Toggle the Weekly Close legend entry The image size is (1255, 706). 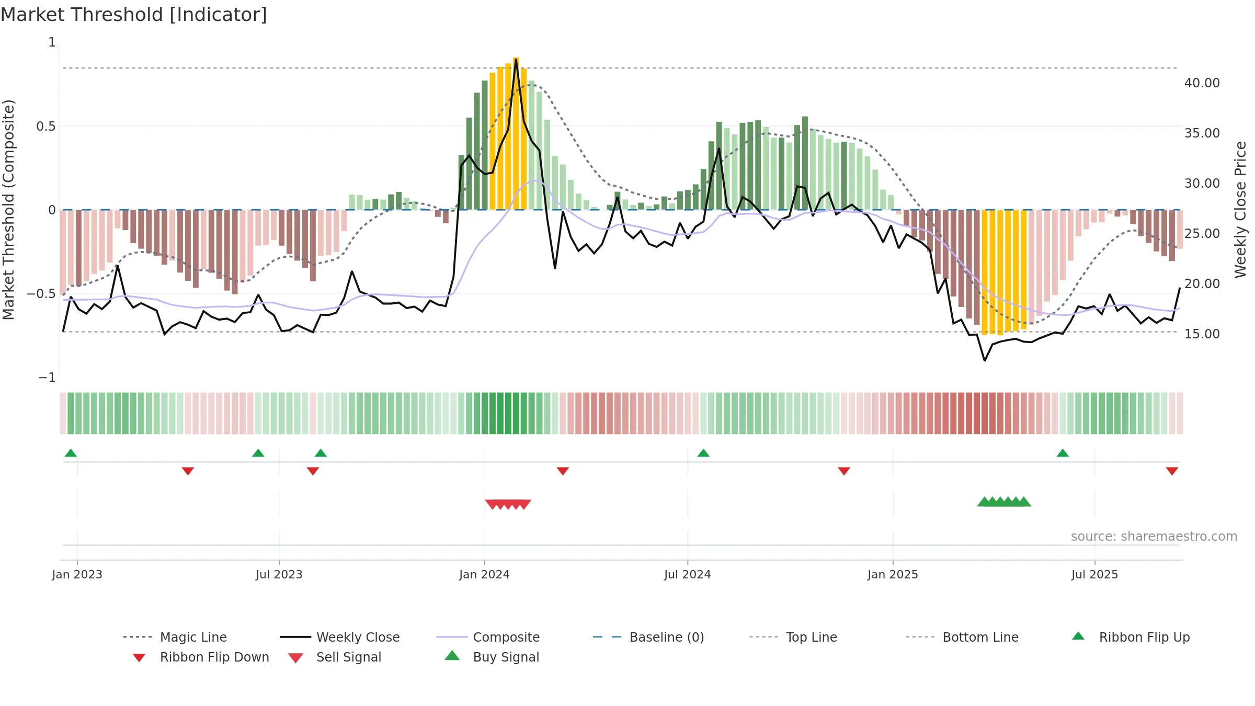pyautogui.click(x=339, y=637)
